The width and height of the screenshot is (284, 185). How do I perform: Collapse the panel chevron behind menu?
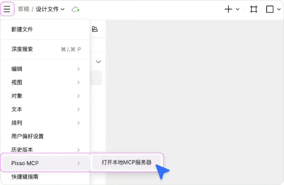point(98,62)
